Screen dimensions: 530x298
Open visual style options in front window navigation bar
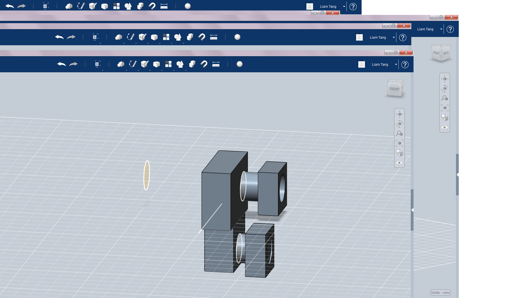399,153
